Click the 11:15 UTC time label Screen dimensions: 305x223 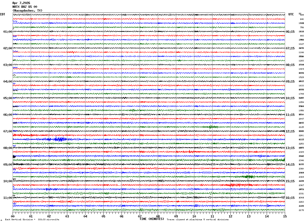tap(290, 115)
